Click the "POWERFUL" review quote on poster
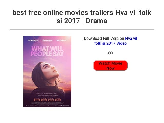Viewport: 164px width, 123px height. 33,41
